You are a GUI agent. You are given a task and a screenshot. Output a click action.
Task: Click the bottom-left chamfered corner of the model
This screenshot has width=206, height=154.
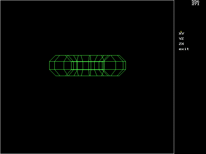click(x=53, y=73)
